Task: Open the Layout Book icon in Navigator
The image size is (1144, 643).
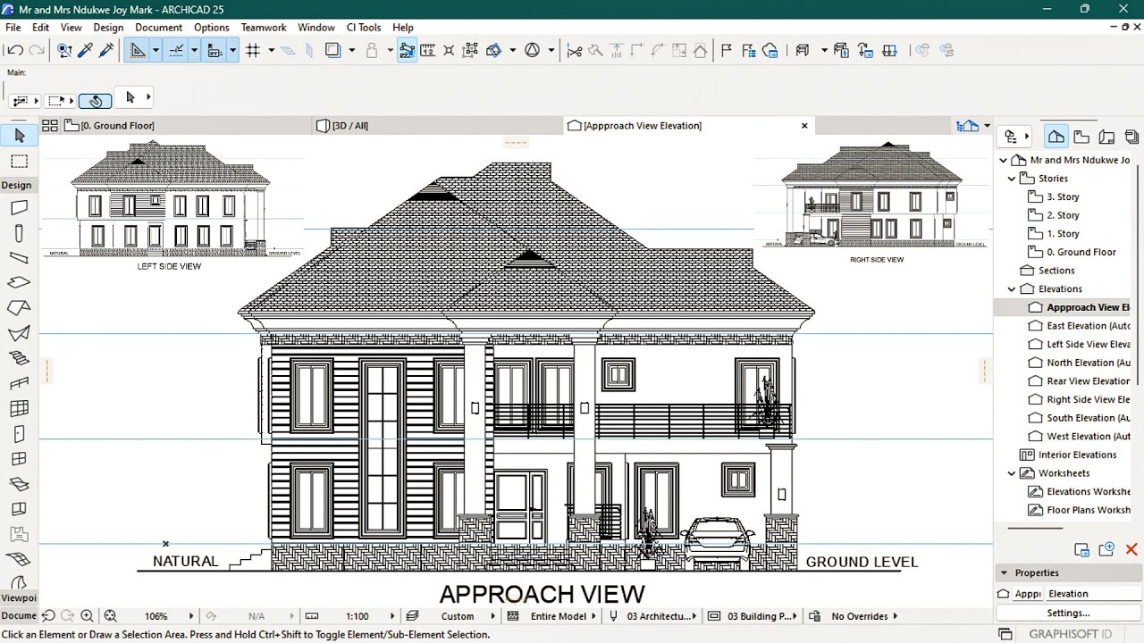Action: (x=1106, y=137)
